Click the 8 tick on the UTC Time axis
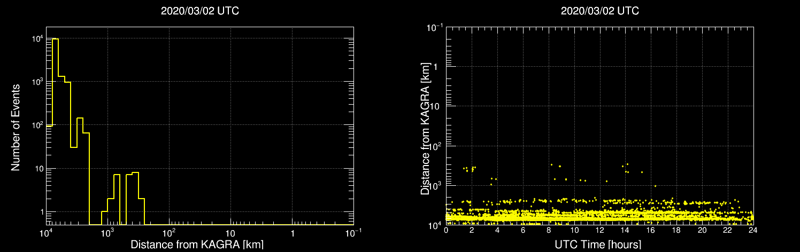Image resolution: width=800 pixels, height=252 pixels. (549, 231)
